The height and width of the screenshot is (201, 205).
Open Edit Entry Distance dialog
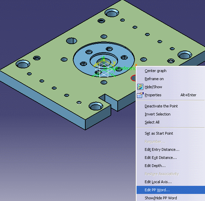pos(162,149)
